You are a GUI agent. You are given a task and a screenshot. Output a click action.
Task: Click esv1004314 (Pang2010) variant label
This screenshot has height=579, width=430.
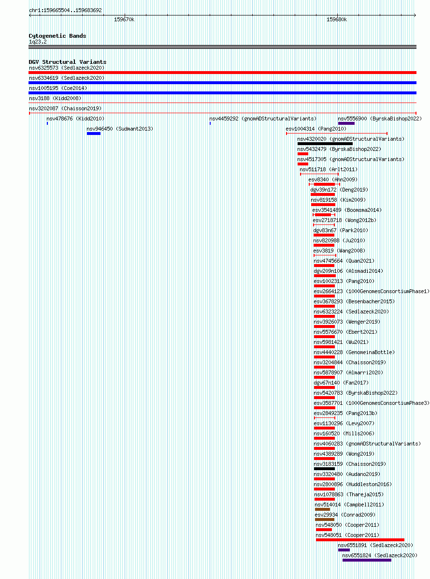click(x=316, y=129)
